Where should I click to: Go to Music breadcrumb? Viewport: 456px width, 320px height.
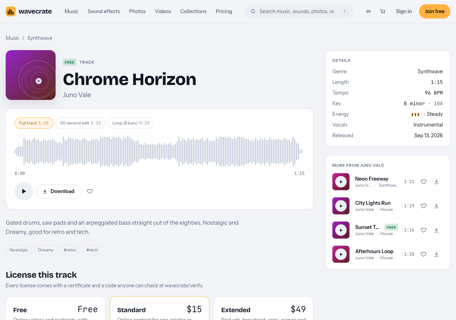12,38
